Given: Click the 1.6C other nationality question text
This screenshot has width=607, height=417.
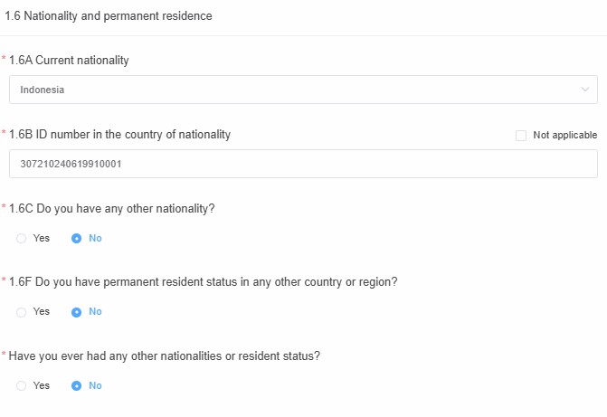Looking at the screenshot, I should point(111,208).
